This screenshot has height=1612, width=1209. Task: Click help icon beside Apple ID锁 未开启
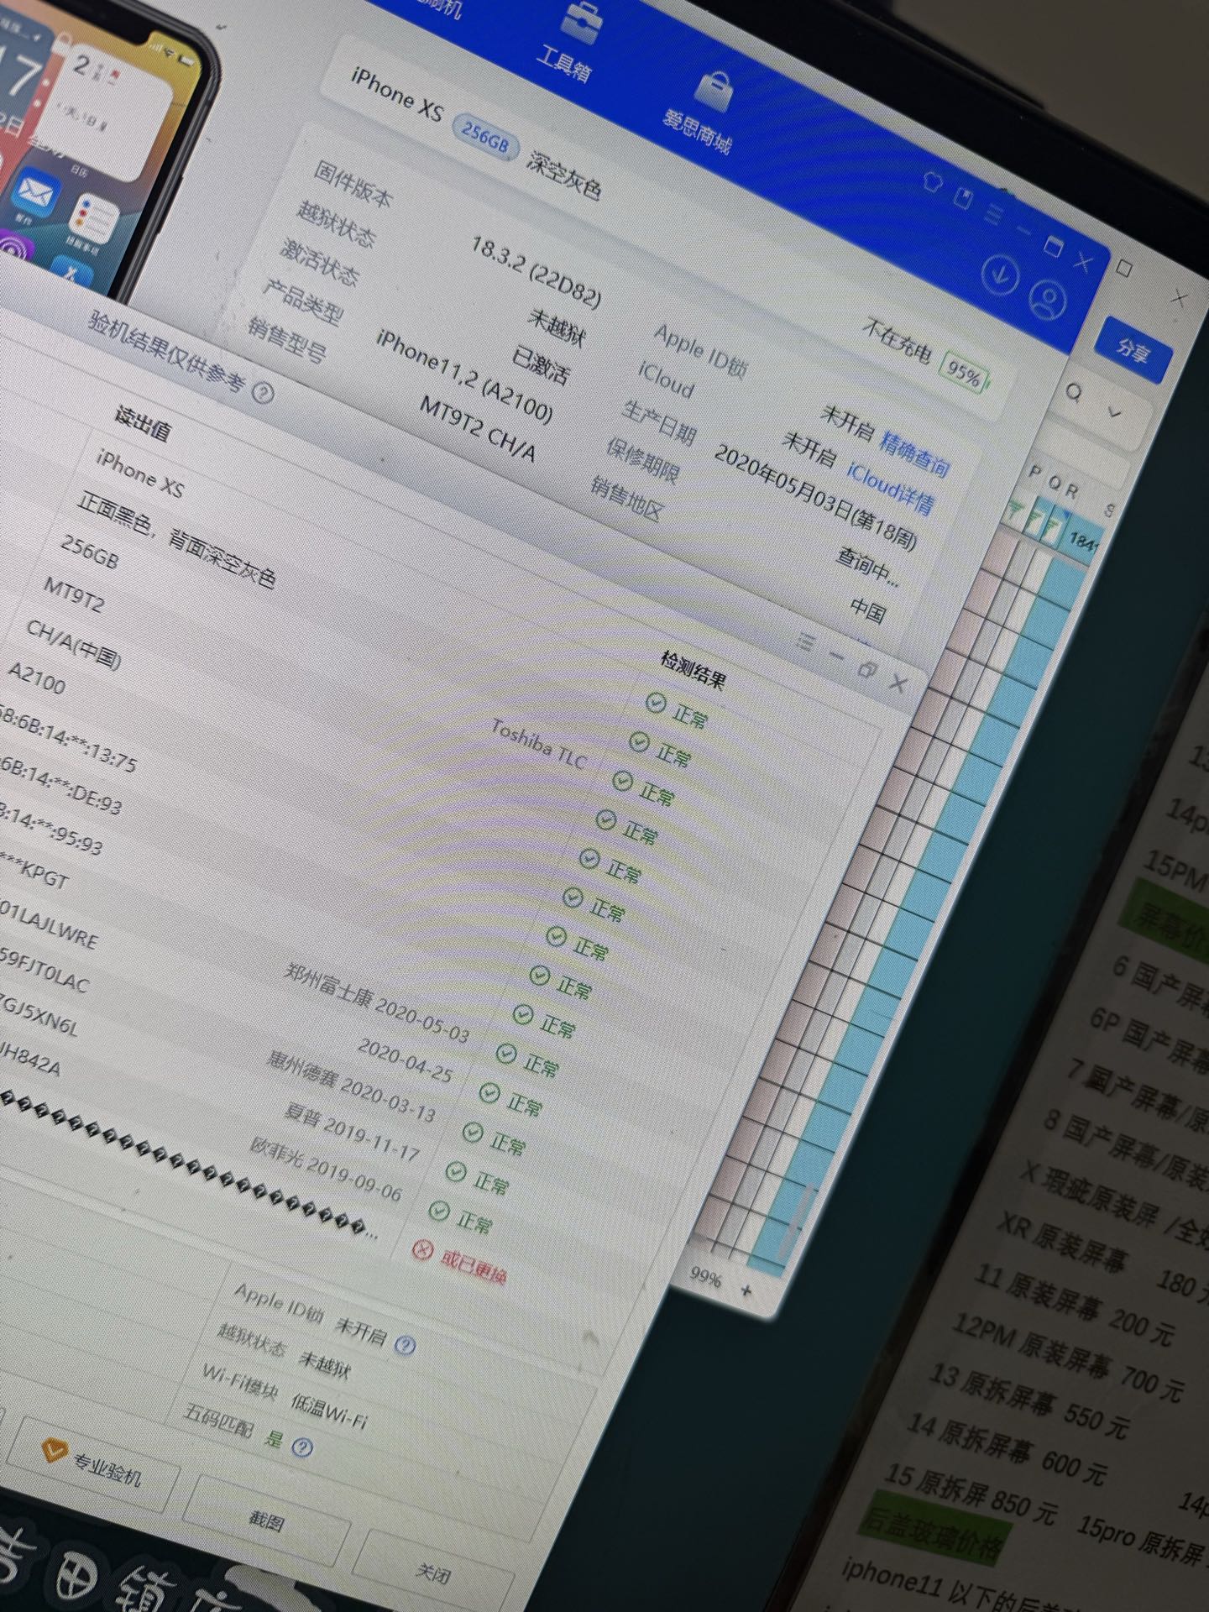click(405, 1345)
